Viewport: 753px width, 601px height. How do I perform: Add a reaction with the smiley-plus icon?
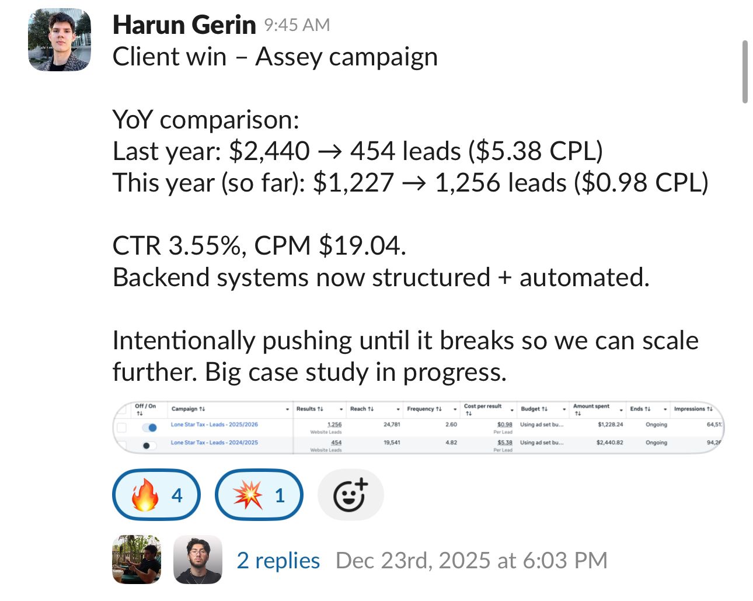pyautogui.click(x=350, y=495)
